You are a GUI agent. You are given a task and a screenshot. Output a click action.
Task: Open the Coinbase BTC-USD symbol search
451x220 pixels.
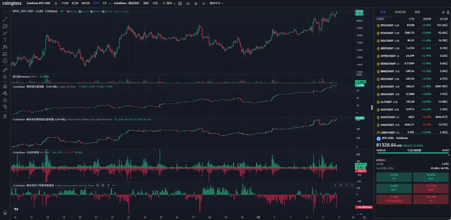38,3
